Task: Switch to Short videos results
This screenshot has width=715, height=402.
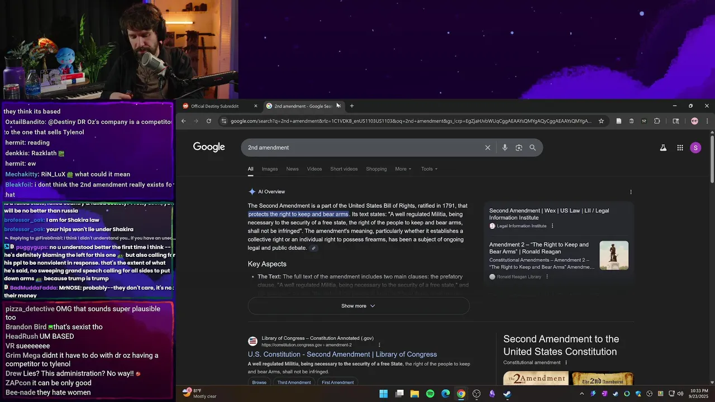Action: tap(344, 169)
